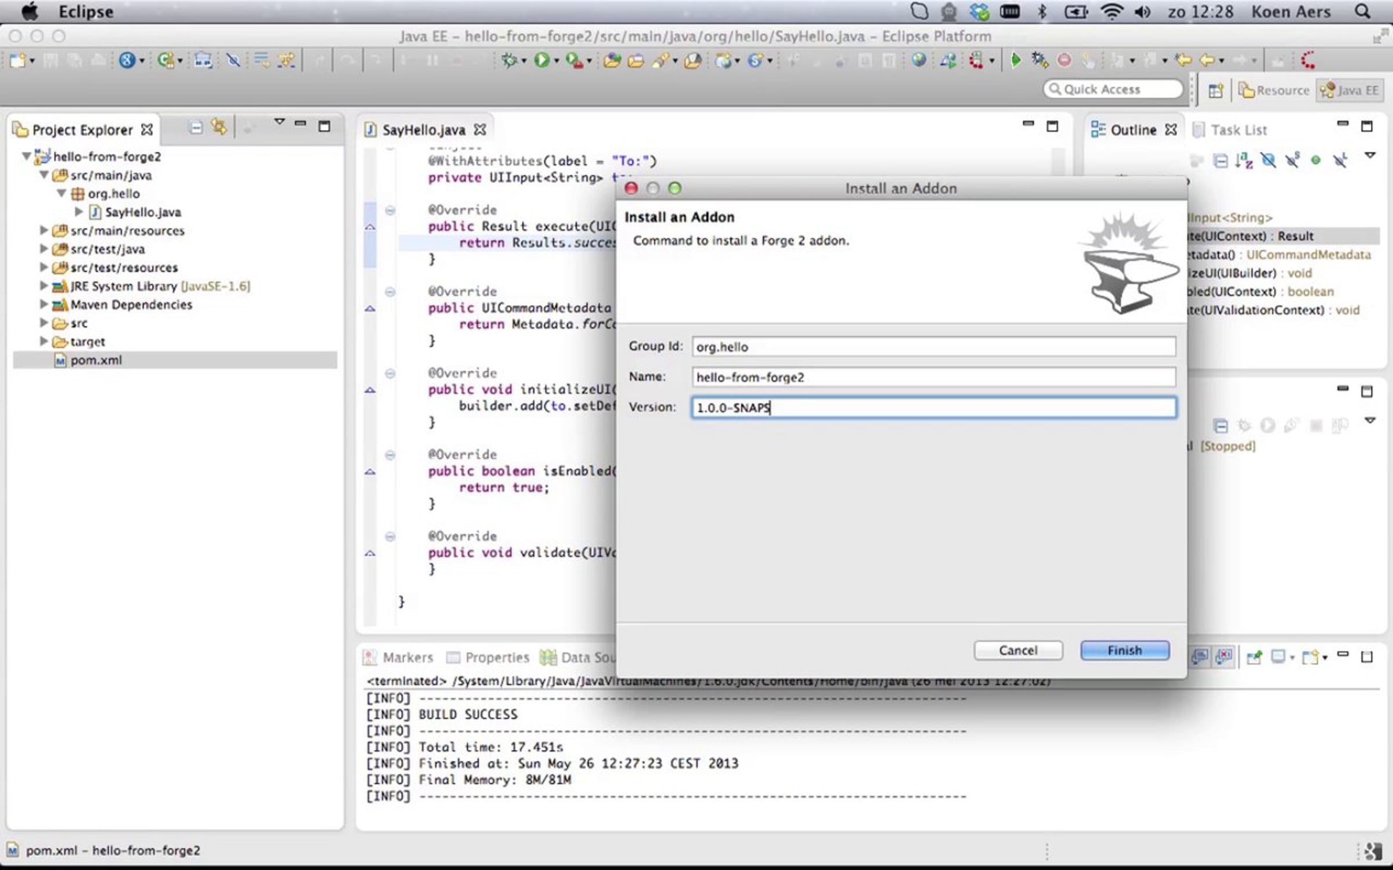Collapse All in Project Explorer toolbar
Image resolution: width=1393 pixels, height=870 pixels.
pyautogui.click(x=196, y=128)
